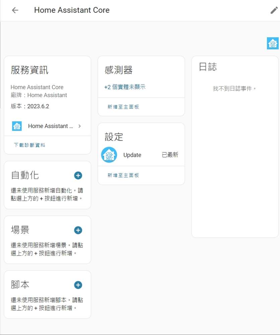Add a new script with the 腳本 plus button
The height and width of the screenshot is (335, 280).
click(x=78, y=285)
